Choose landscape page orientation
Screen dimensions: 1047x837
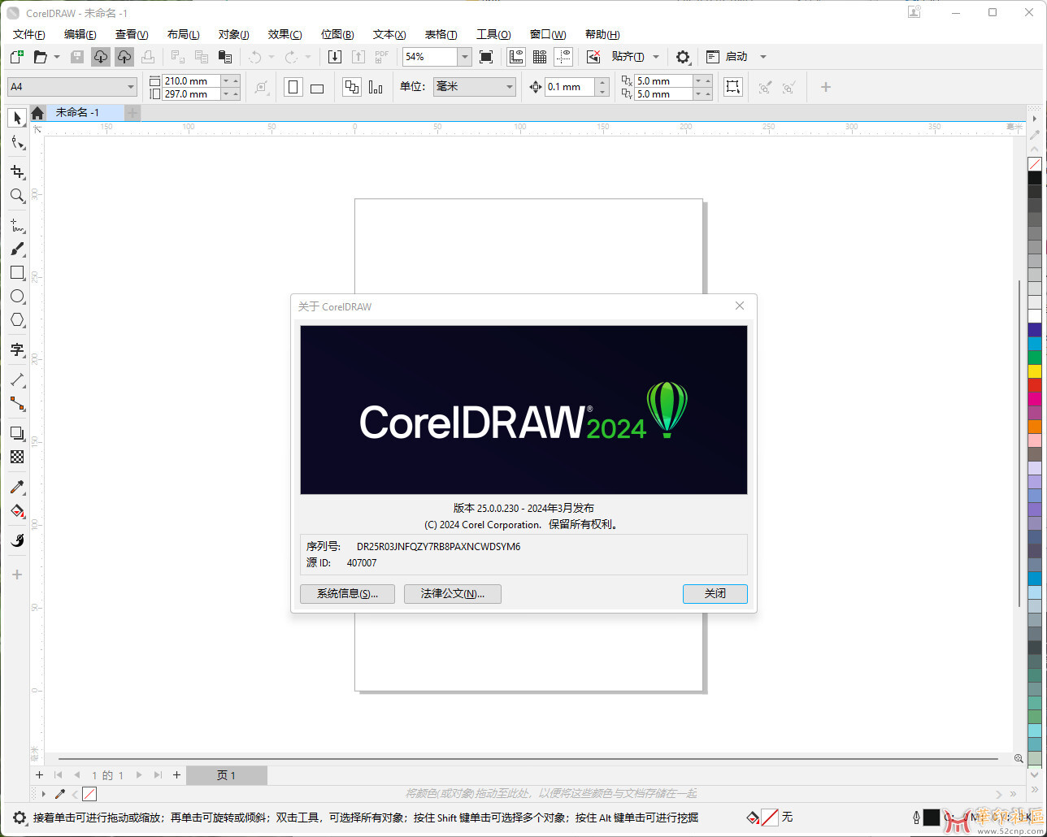point(317,87)
